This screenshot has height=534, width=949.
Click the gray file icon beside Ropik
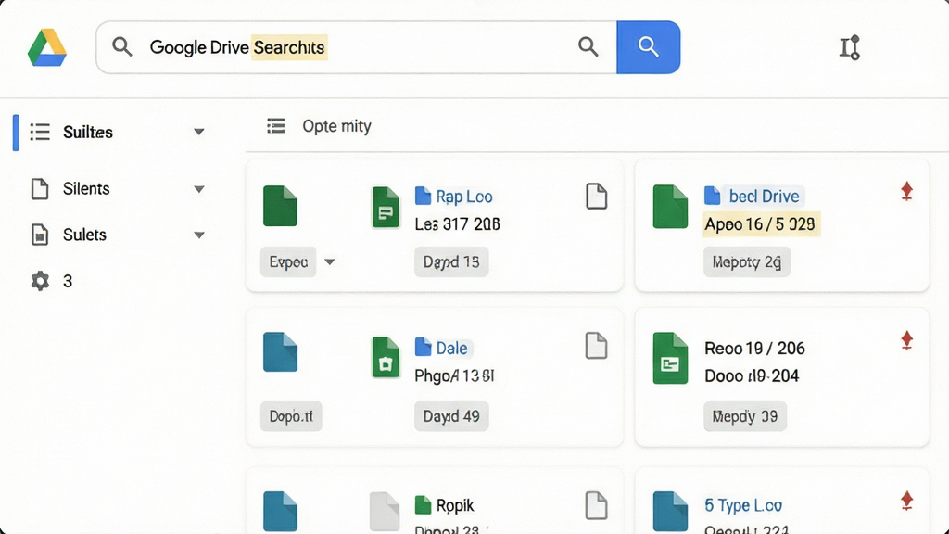pos(385,512)
